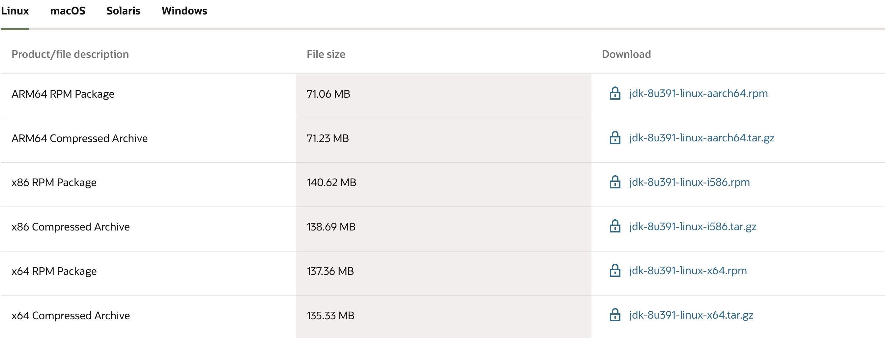This screenshot has height=338, width=885.
Task: Click the 'x64 Compressed Archive' description
Action: [x=71, y=315]
